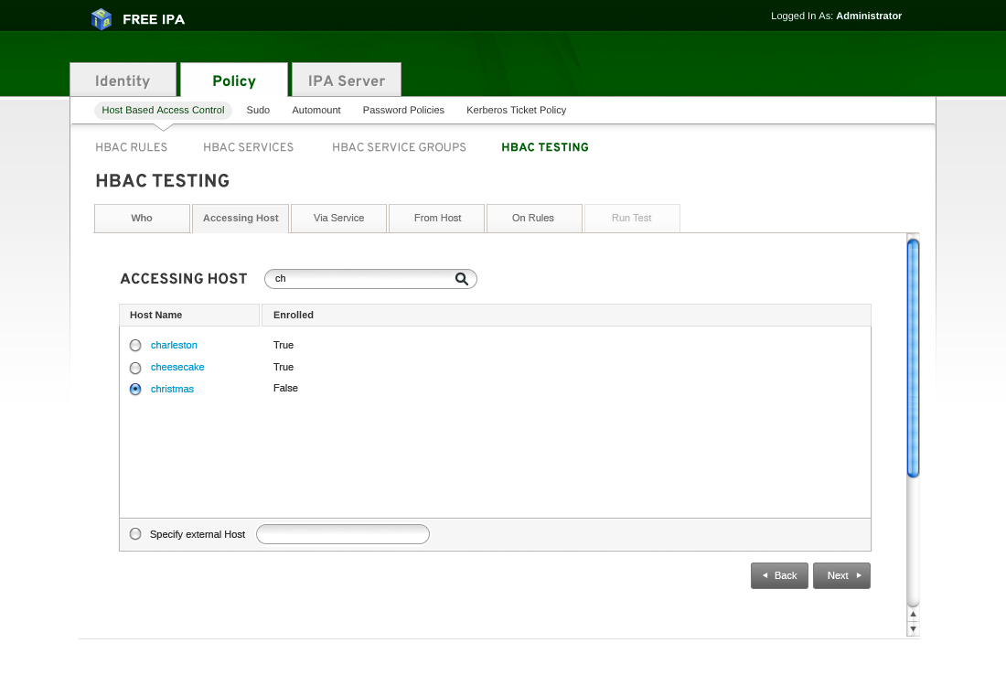The height and width of the screenshot is (686, 1006).
Task: Navigate to the HBAC Rules section
Action: point(131,147)
